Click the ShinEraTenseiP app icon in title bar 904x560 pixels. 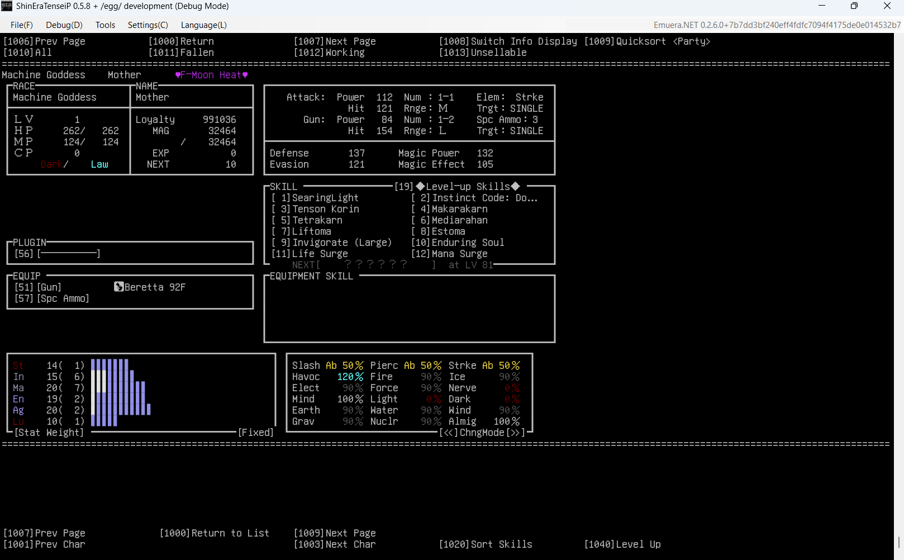[7, 6]
